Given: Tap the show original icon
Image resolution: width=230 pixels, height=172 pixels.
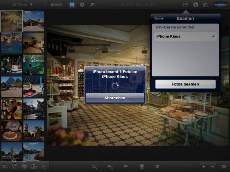Looking at the screenshot, I should [x=206, y=5].
